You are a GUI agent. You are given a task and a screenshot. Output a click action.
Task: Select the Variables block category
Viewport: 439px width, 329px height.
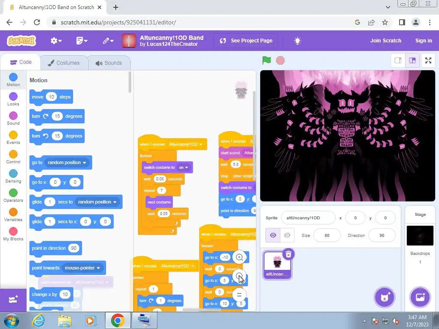(13, 215)
